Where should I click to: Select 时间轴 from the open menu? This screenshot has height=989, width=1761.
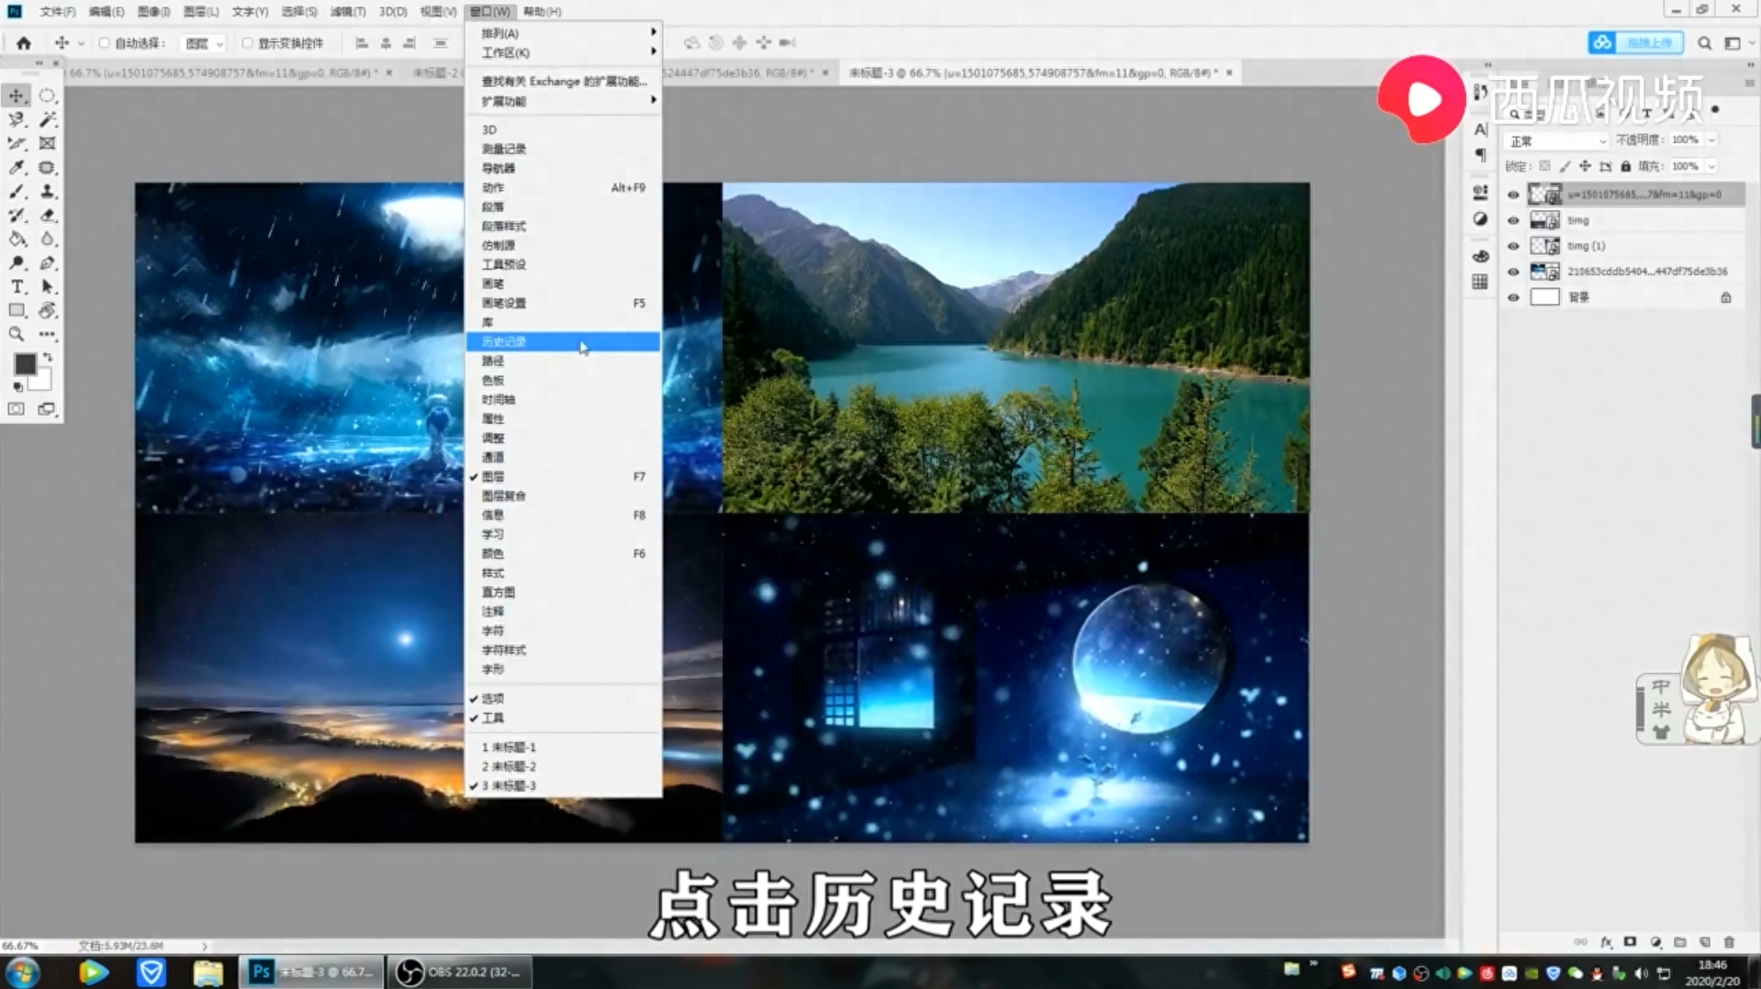[x=497, y=399]
